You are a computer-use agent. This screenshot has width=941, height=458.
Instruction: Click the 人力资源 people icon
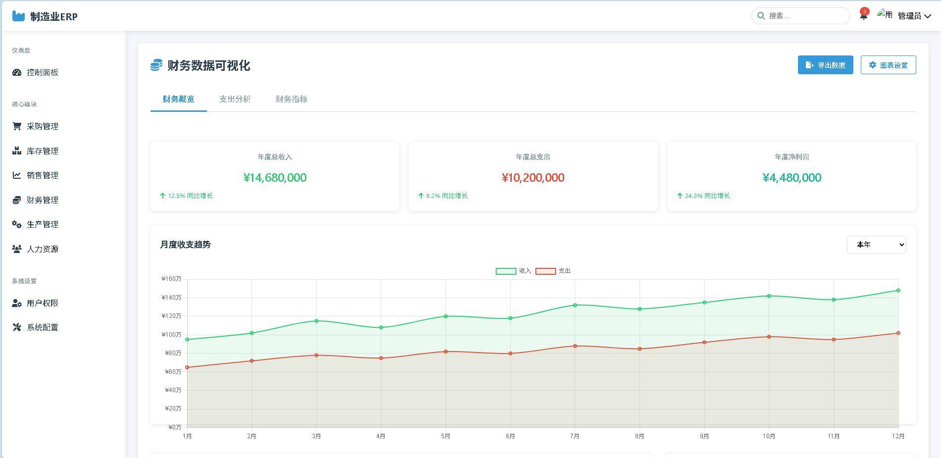point(17,249)
